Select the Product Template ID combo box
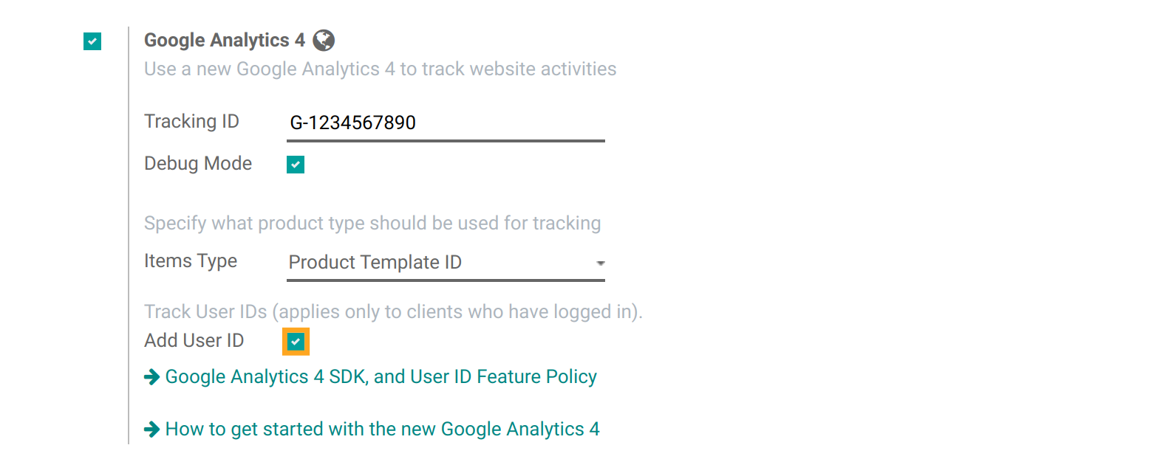Image resolution: width=1163 pixels, height=462 pixels. point(446,263)
